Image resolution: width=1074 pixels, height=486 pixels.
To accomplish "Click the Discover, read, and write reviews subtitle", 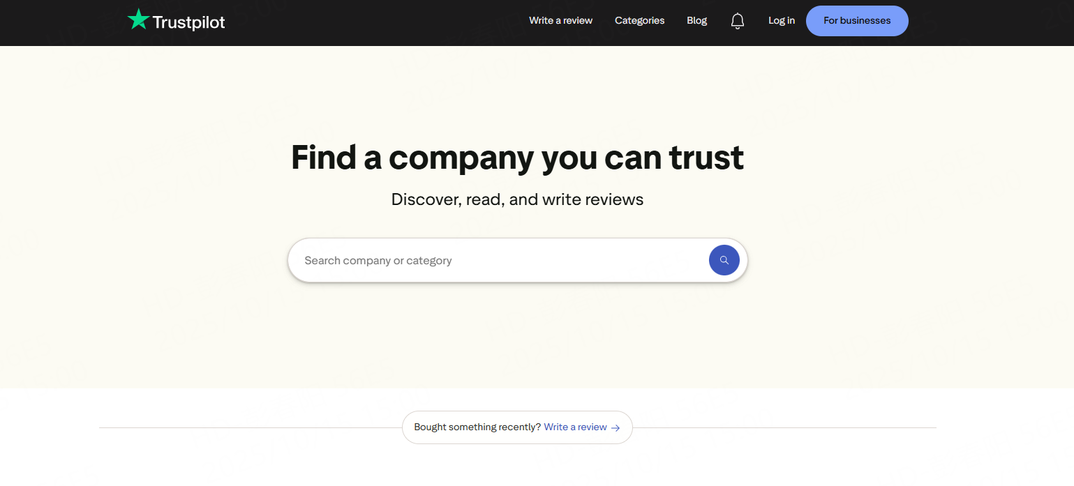I will 517,200.
